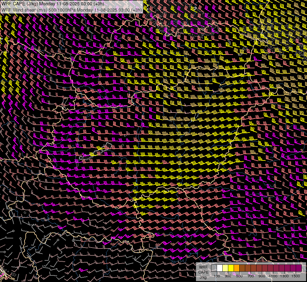Click the '500' legend label
307x282 pixels.
(x=239, y=276)
